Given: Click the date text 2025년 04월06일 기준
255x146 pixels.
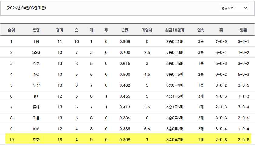Looking at the screenshot, I should (26, 8).
